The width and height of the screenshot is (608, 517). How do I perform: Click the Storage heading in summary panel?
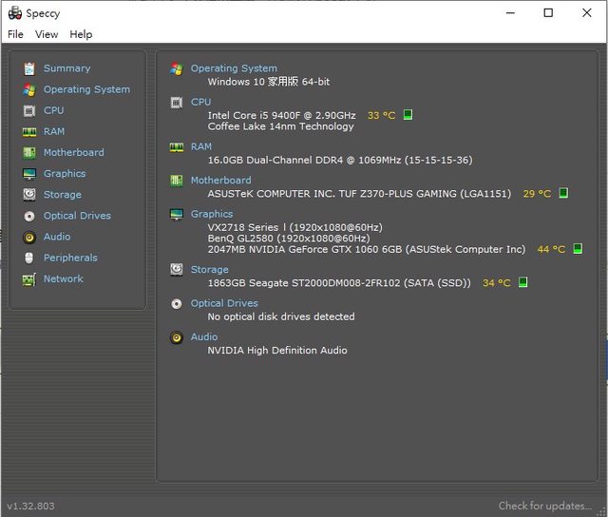209,269
